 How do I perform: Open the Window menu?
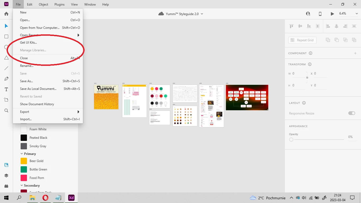pyautogui.click(x=90, y=4)
